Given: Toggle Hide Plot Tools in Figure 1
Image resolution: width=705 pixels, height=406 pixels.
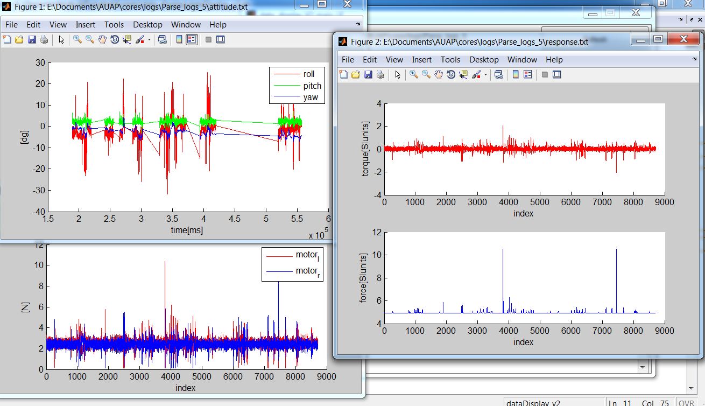Looking at the screenshot, I should [x=208, y=39].
